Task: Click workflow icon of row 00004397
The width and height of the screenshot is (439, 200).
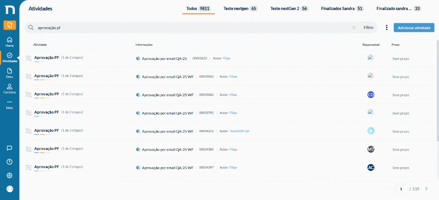Action: 29,167
